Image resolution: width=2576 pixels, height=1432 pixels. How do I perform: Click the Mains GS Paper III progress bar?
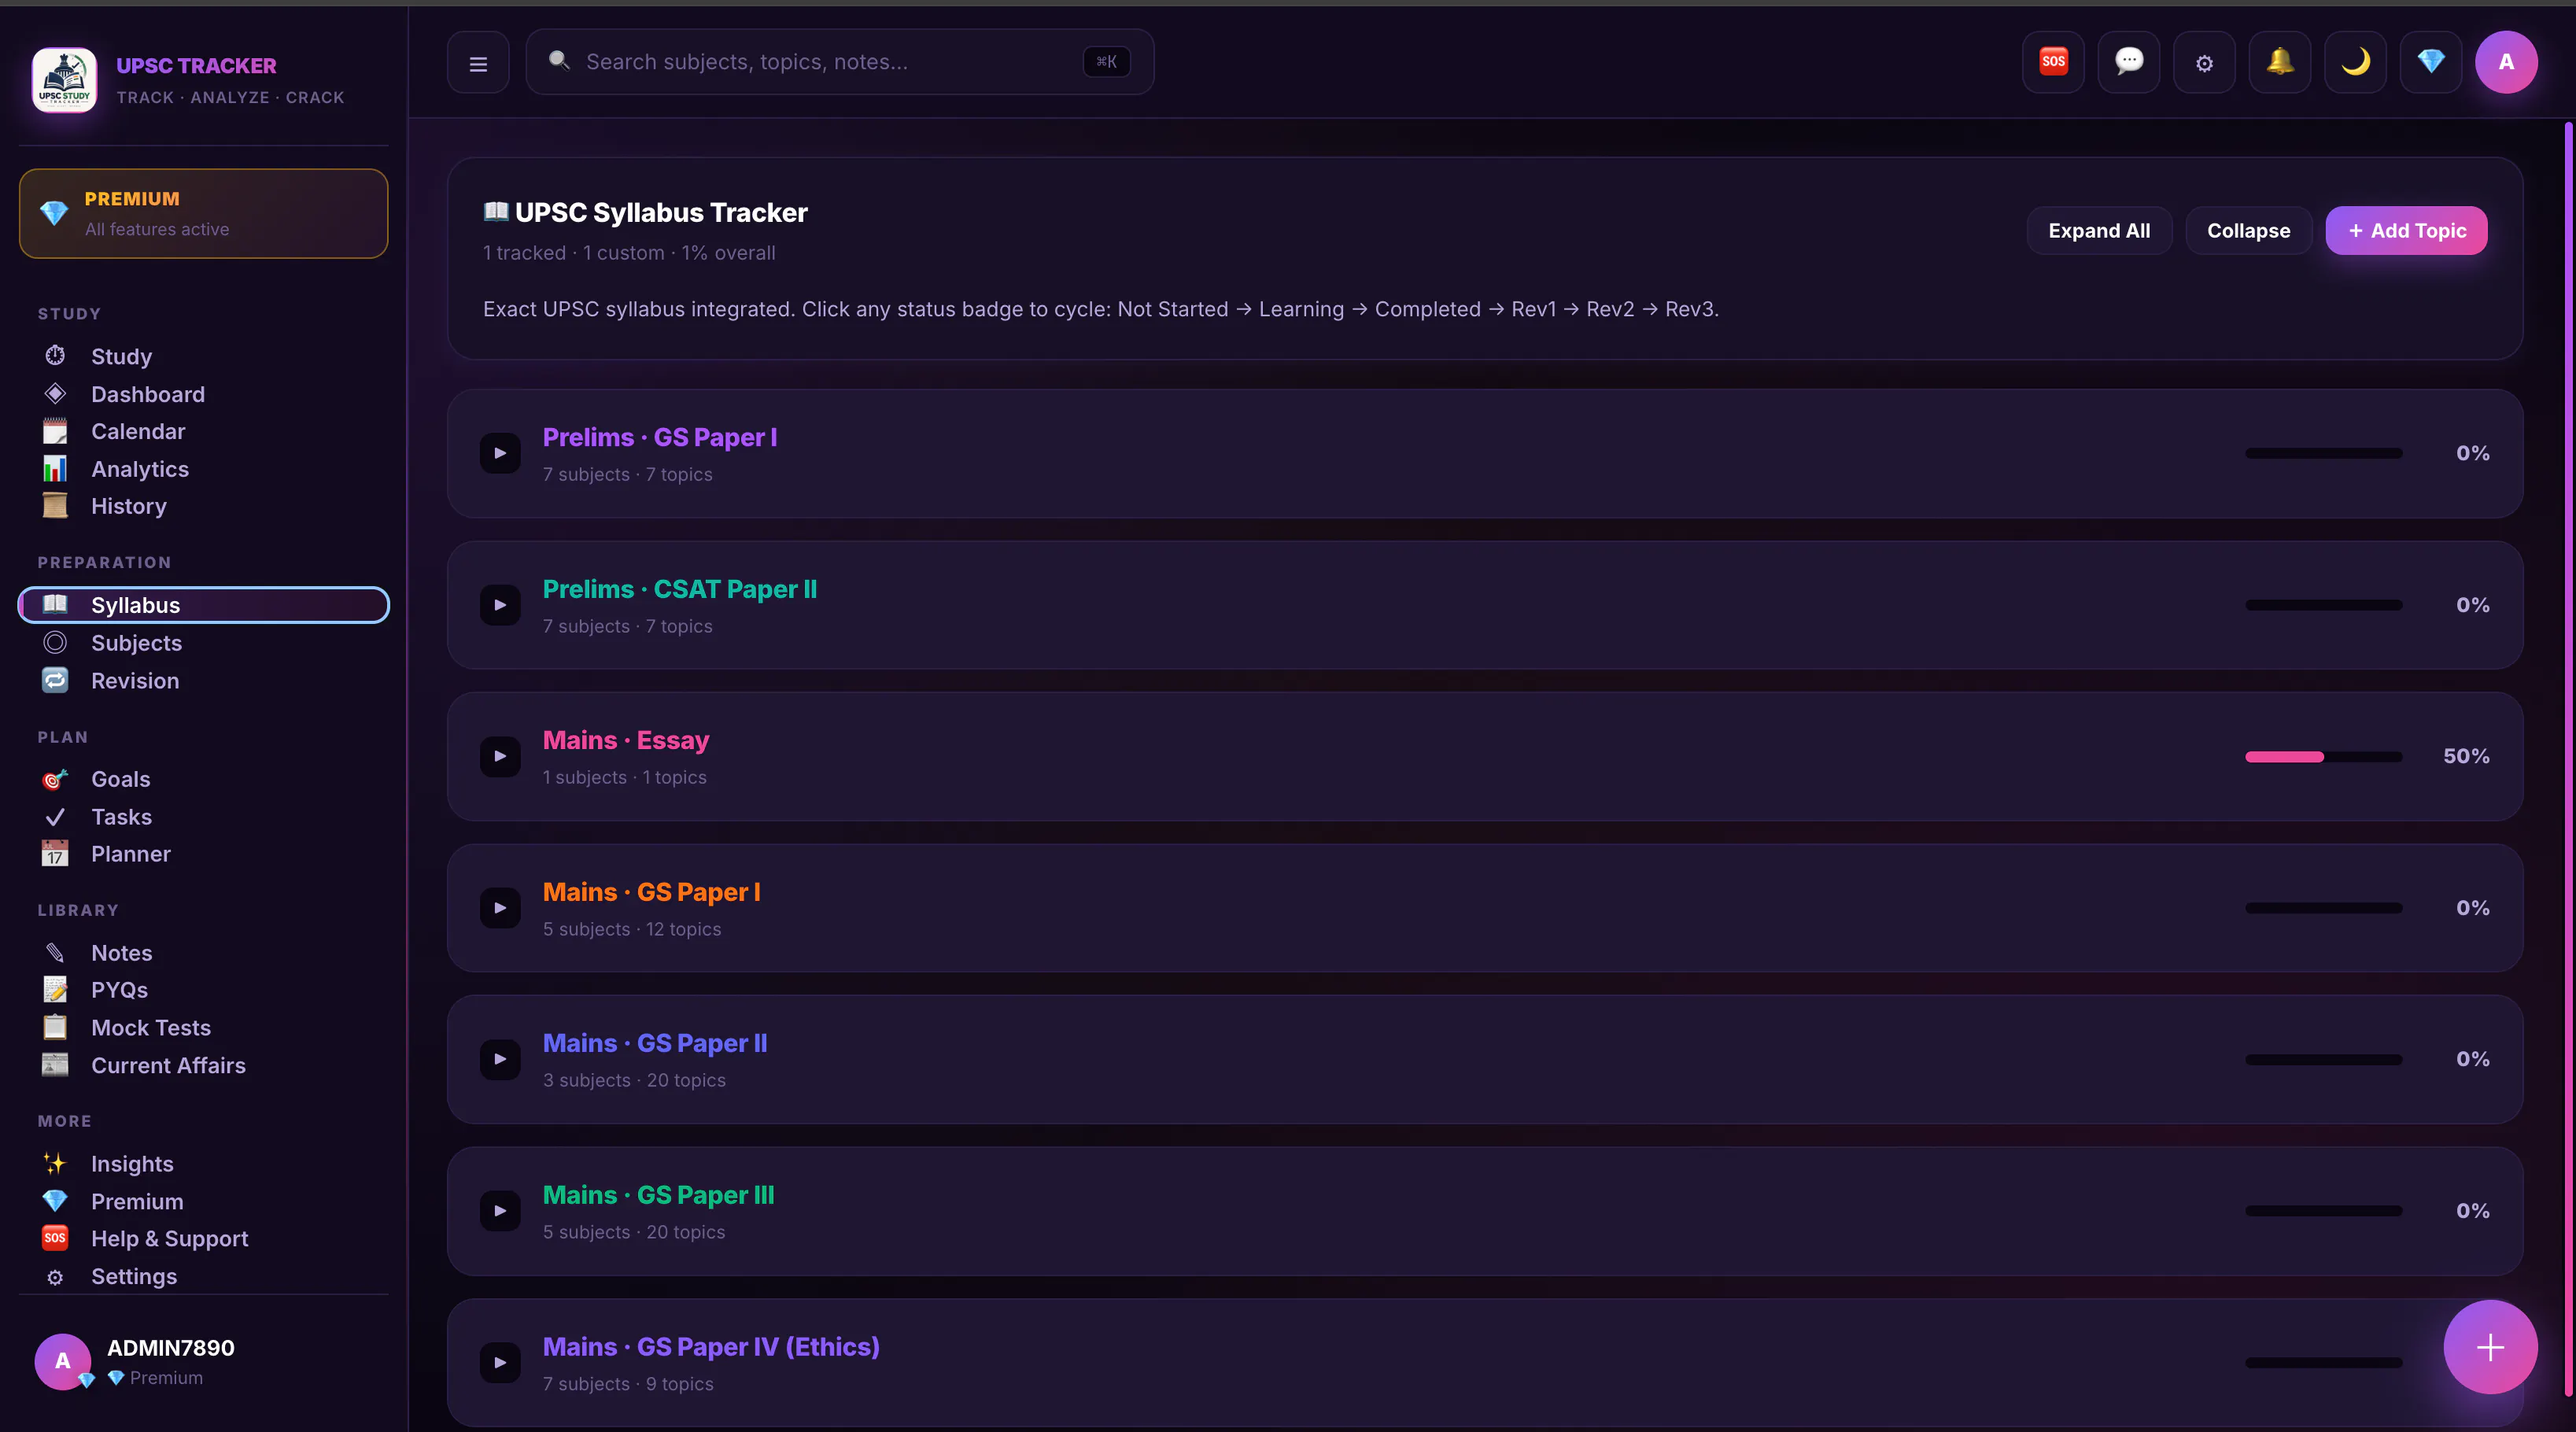[2323, 1211]
